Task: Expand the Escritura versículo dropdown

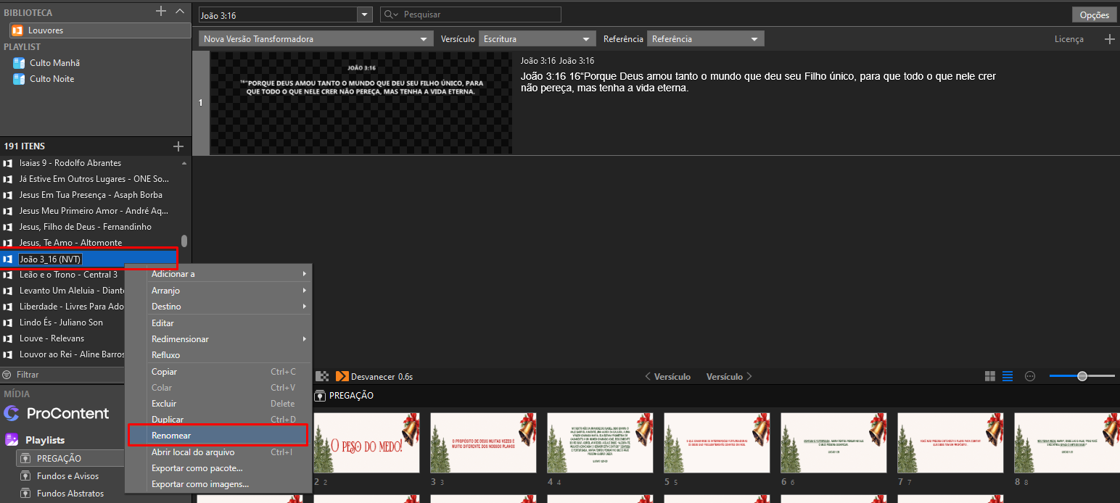Action: click(538, 39)
